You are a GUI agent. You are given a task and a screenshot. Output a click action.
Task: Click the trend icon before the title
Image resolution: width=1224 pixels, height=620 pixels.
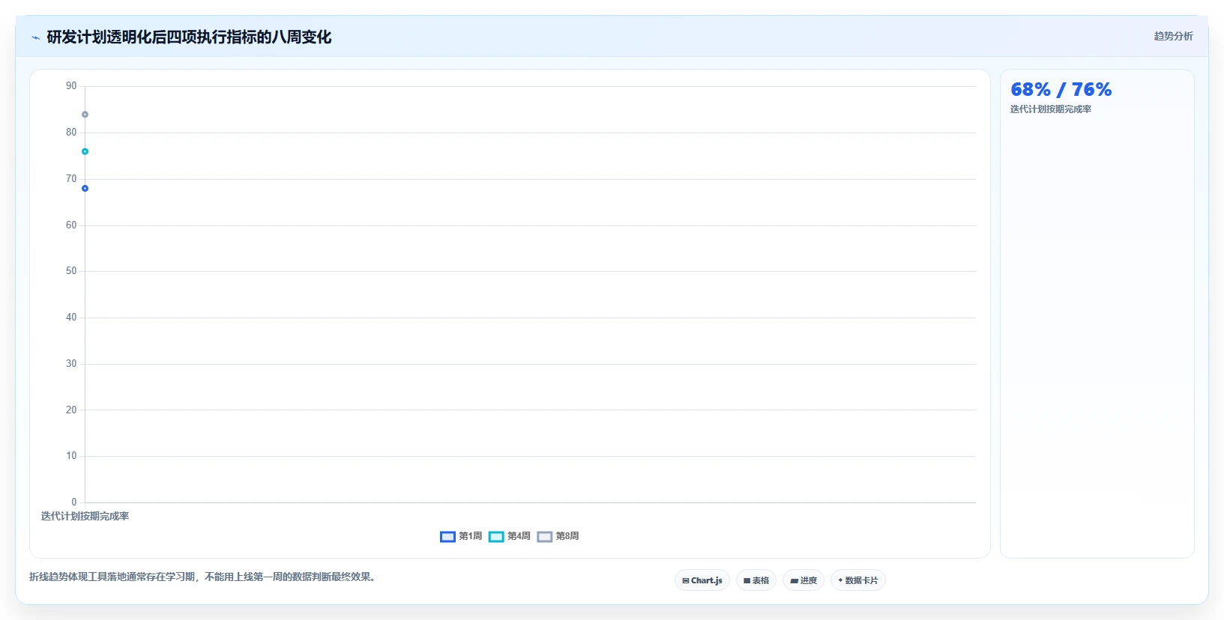(x=35, y=37)
